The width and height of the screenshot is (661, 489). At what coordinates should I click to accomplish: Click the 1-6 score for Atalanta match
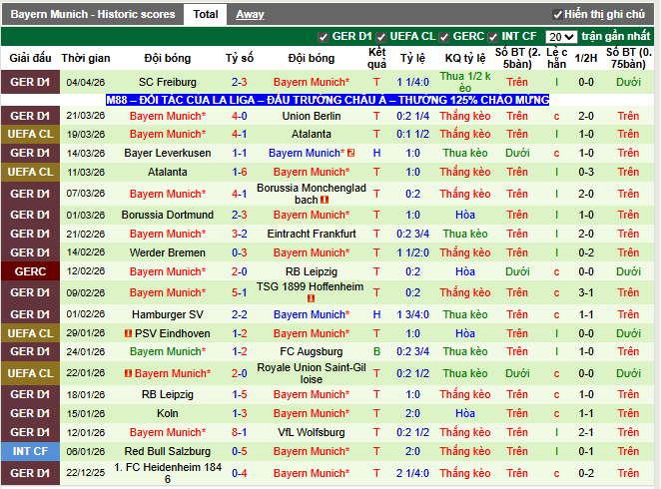[x=240, y=172]
